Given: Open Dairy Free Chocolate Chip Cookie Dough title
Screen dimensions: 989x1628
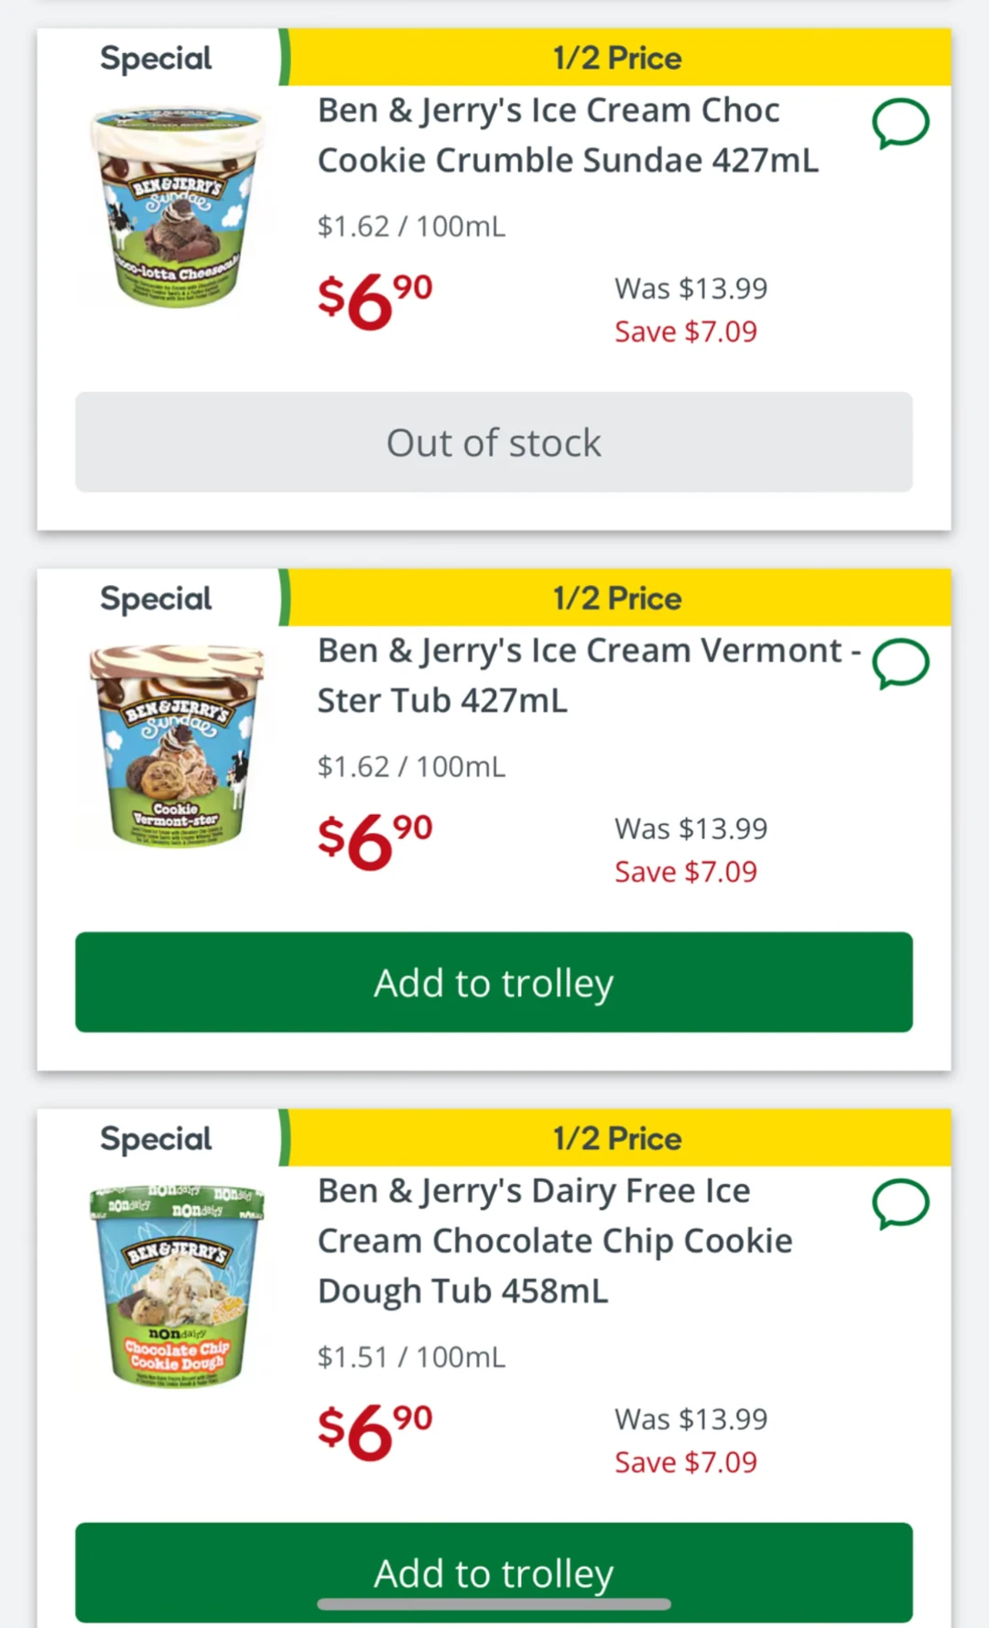Looking at the screenshot, I should 555,1241.
